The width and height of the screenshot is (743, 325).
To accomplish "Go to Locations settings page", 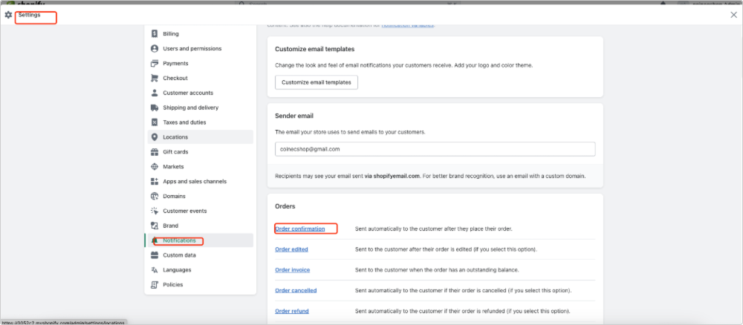I will [175, 137].
